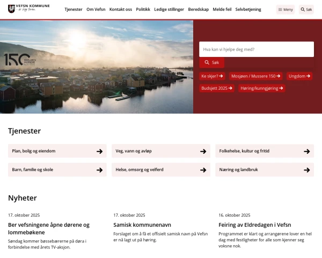Open the Tjenester menu item
322x258 pixels.
pyautogui.click(x=74, y=10)
